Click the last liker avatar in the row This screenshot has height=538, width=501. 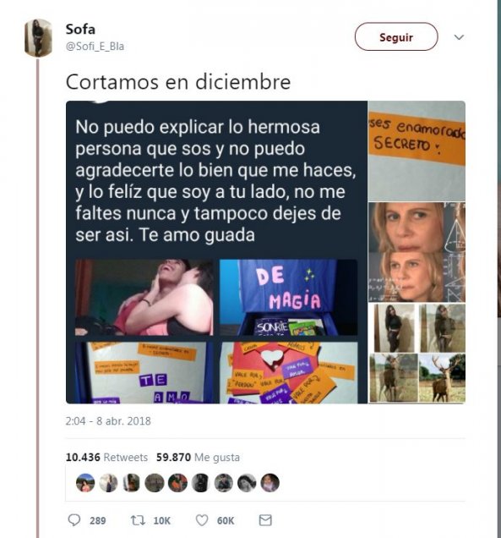270,483
